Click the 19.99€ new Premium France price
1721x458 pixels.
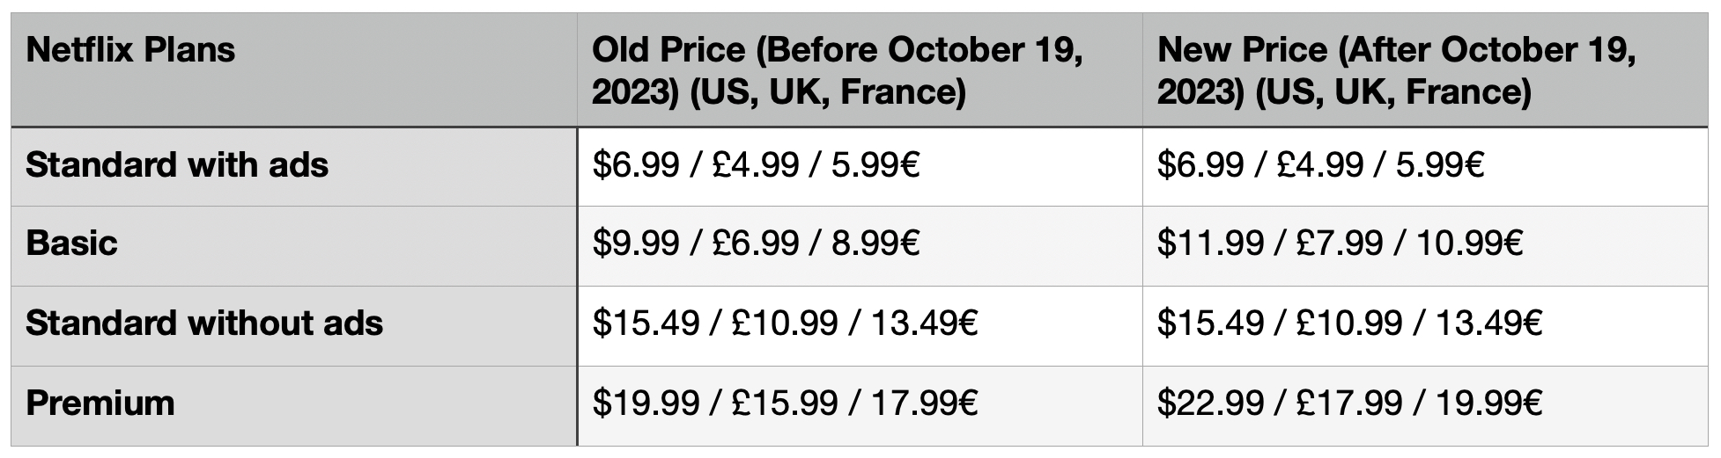click(1488, 403)
